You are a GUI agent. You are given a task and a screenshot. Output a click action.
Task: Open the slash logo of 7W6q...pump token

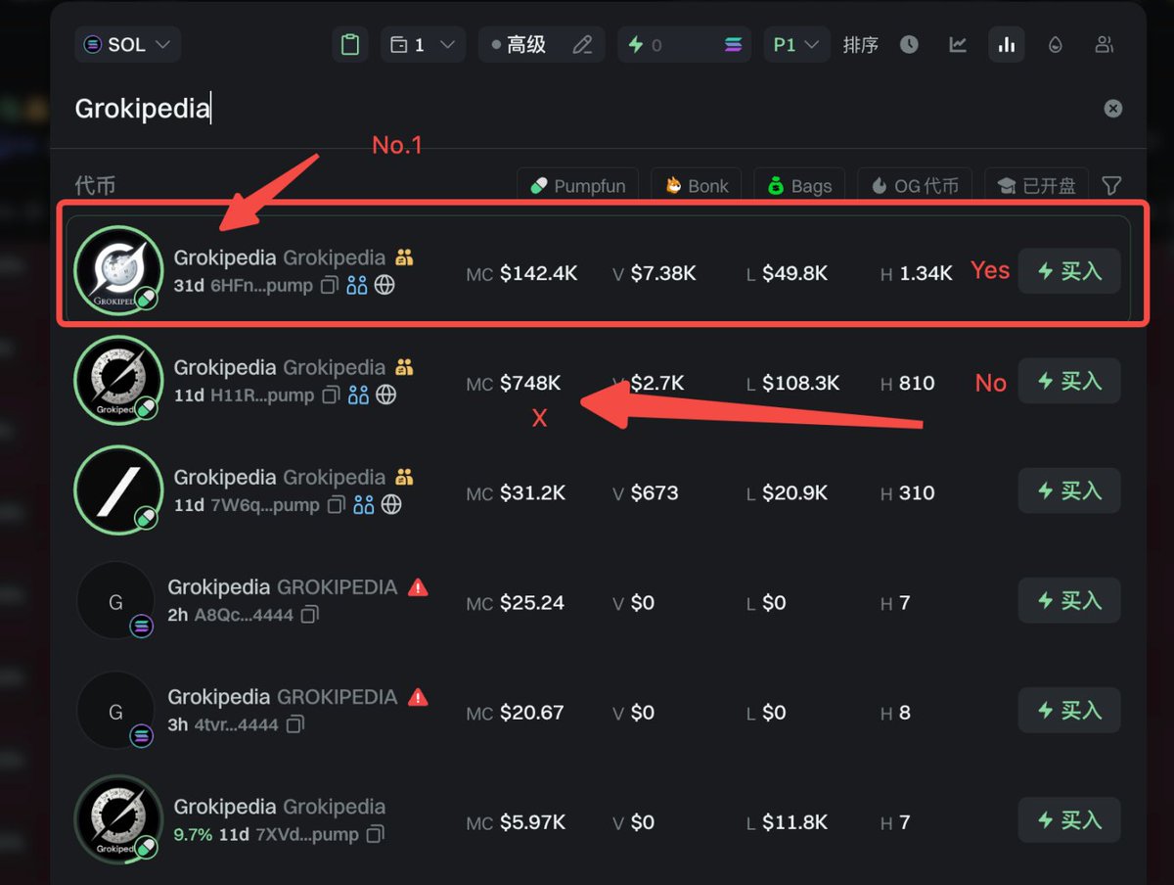click(x=118, y=490)
